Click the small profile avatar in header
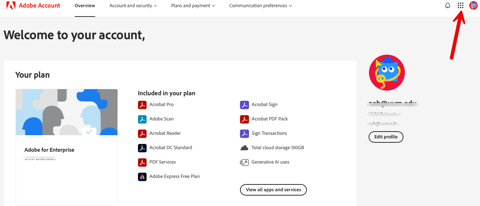 tap(474, 5)
